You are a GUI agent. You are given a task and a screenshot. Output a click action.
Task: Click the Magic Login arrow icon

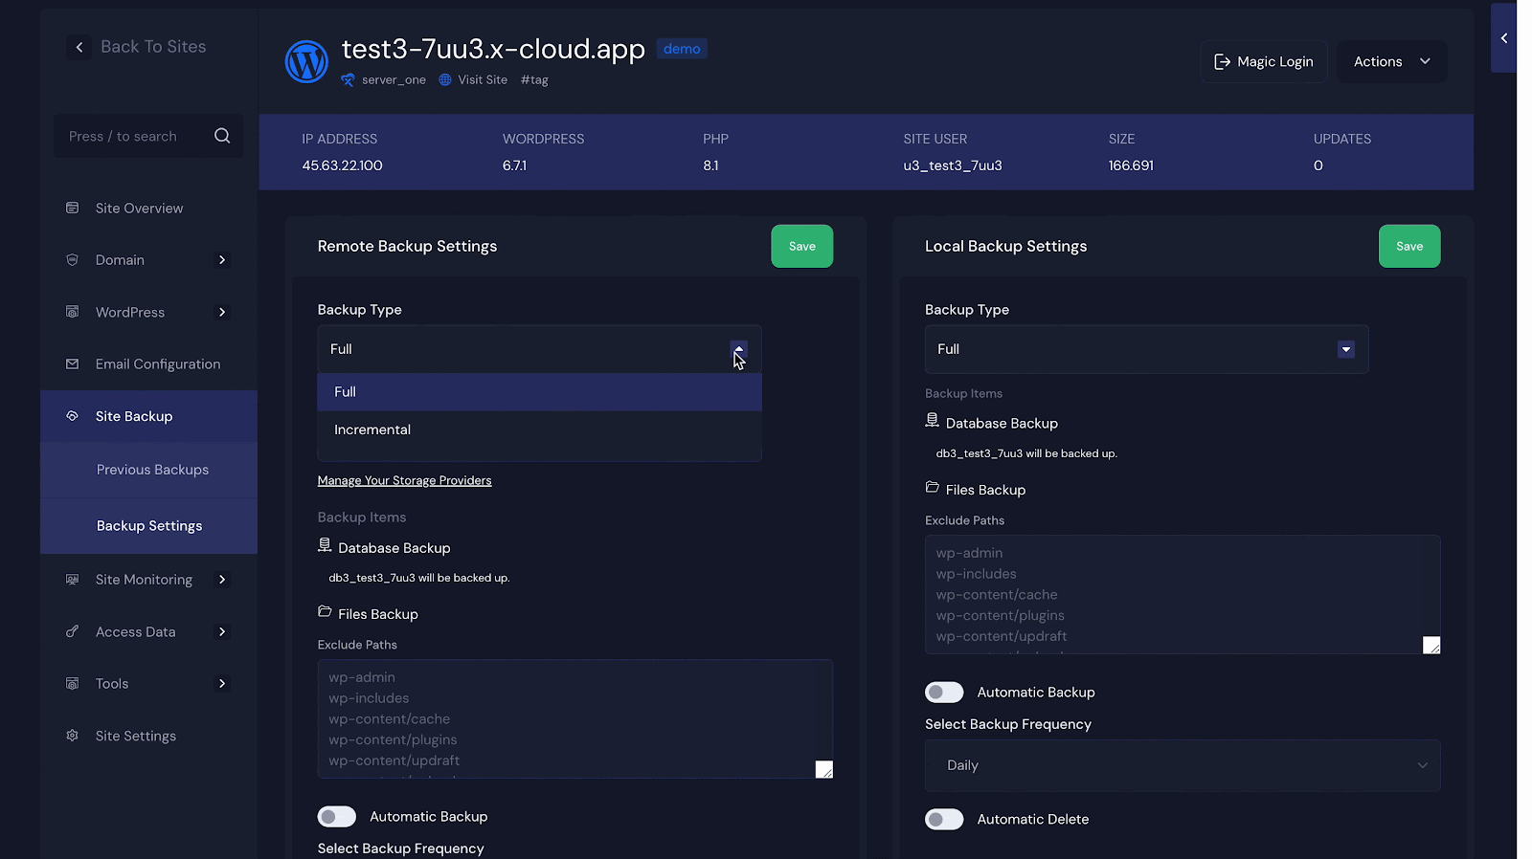click(x=1222, y=61)
